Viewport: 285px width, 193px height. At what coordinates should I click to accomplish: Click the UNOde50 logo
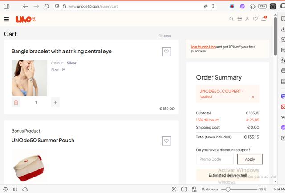pyautogui.click(x=25, y=19)
